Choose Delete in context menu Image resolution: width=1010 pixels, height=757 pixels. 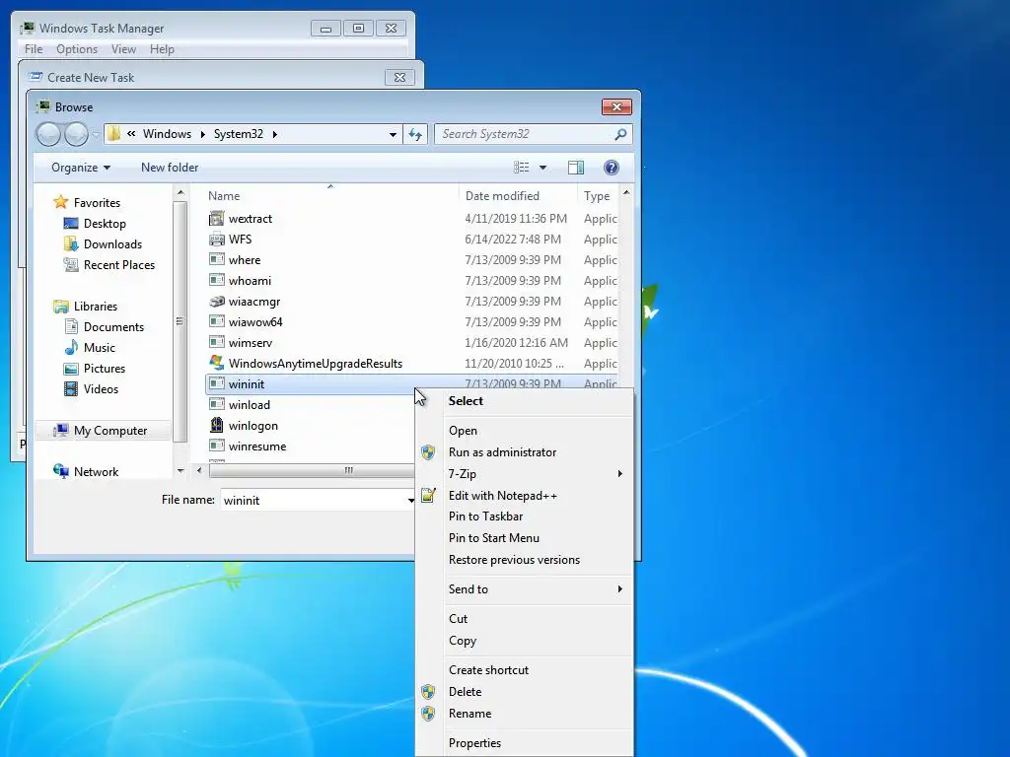[525, 691]
